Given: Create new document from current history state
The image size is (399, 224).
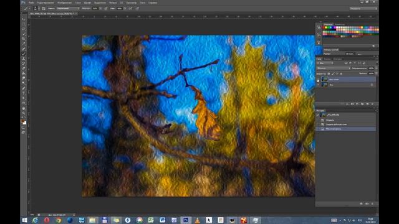Looking at the screenshot, I should tap(361, 203).
